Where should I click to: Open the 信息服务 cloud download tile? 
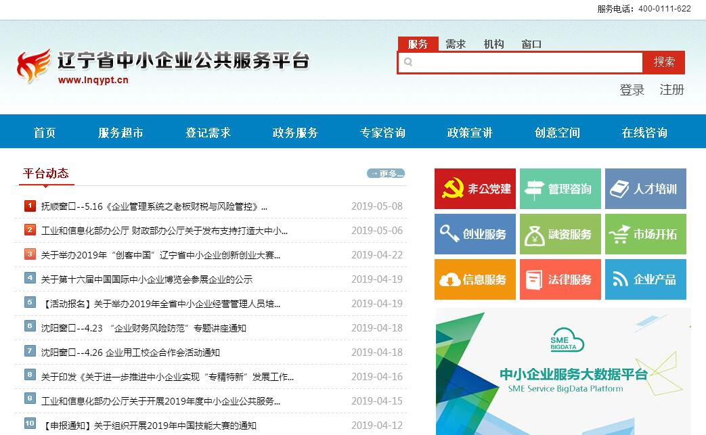tap(475, 279)
